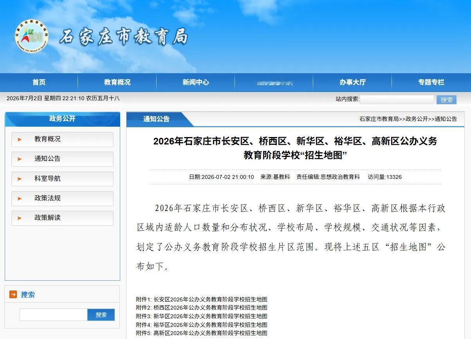Open the blurred fourth navigation bar item
Viewport: 471px width, 339px height.
point(274,83)
